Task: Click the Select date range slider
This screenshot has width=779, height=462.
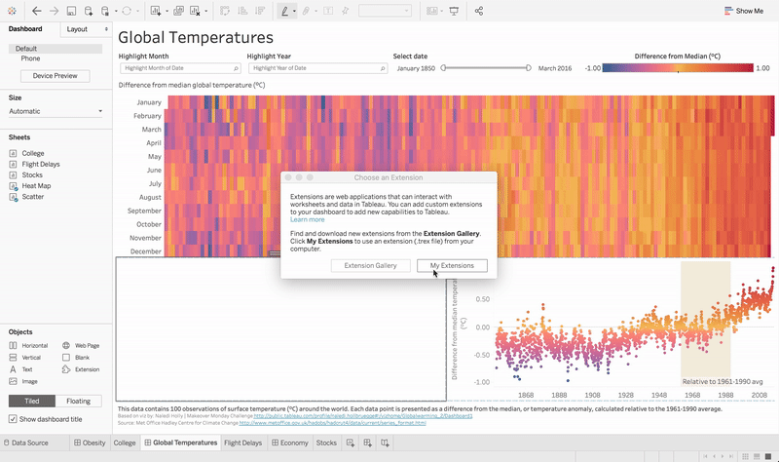Action: pos(485,68)
